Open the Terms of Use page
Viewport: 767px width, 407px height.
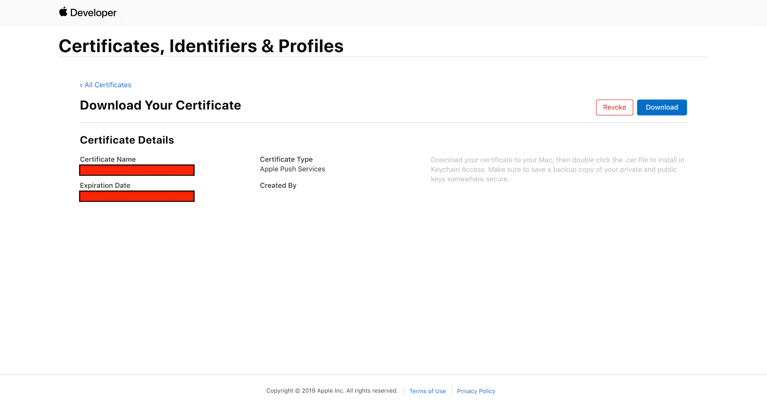click(428, 391)
